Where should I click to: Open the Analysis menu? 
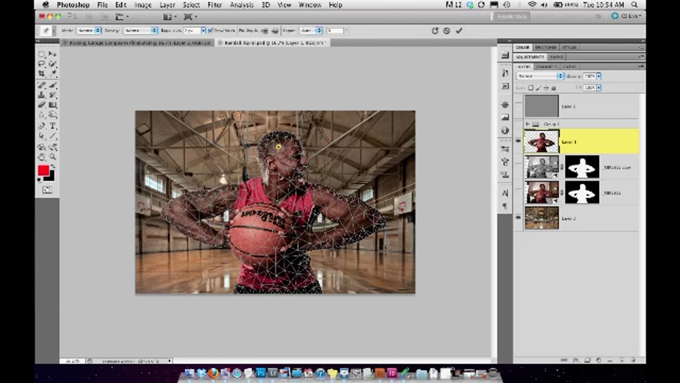coord(242,5)
